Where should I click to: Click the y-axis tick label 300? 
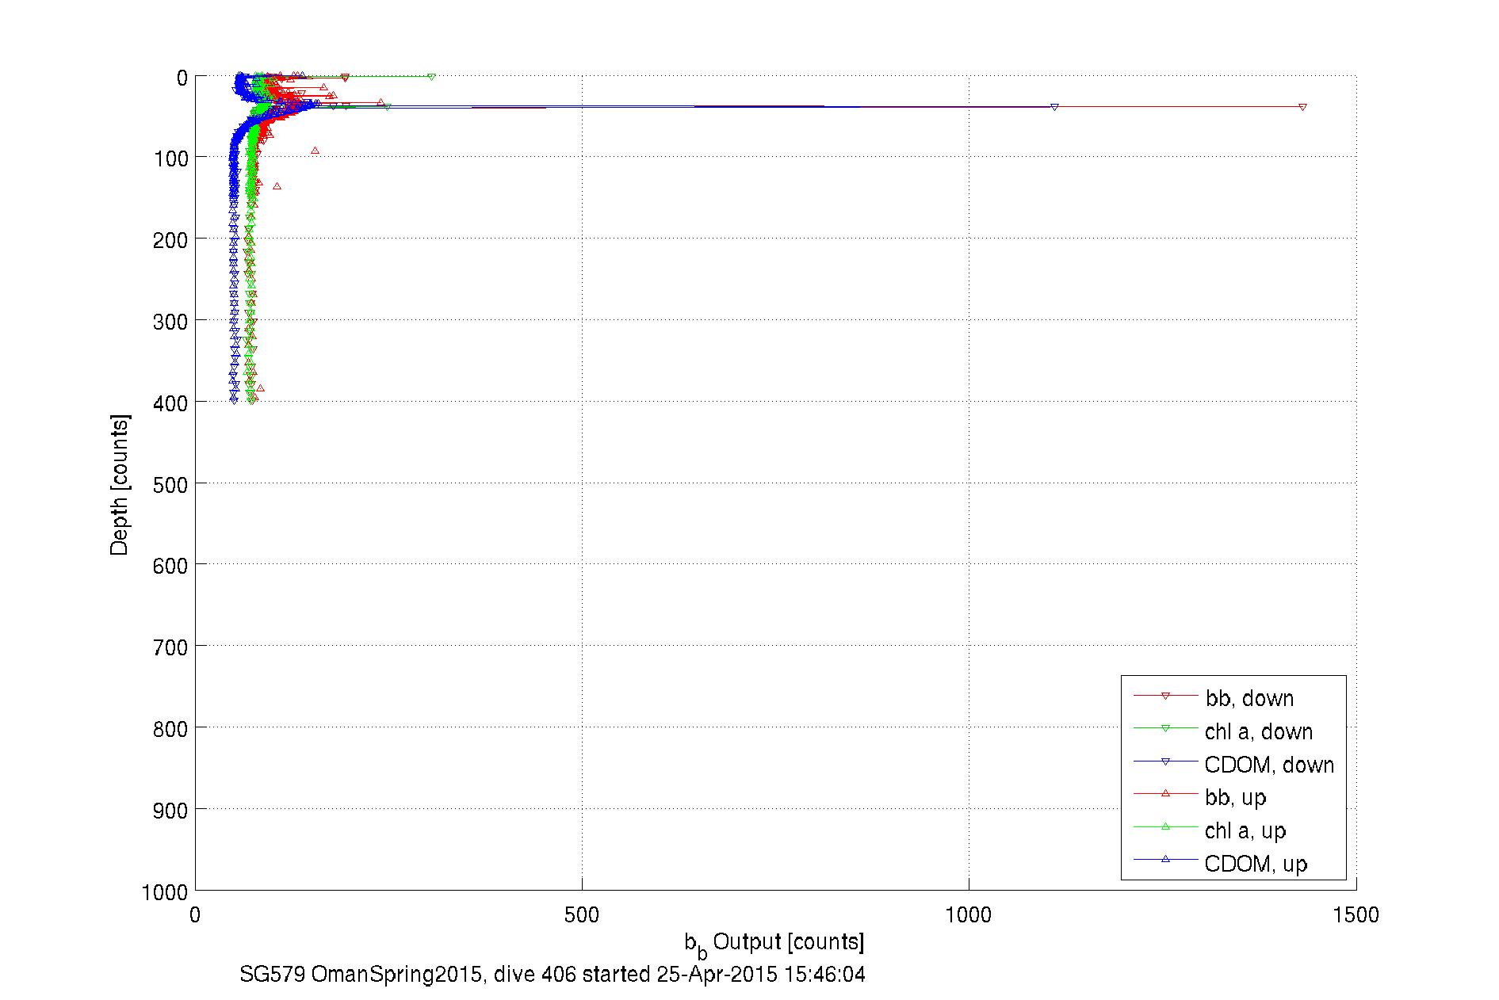click(x=170, y=321)
